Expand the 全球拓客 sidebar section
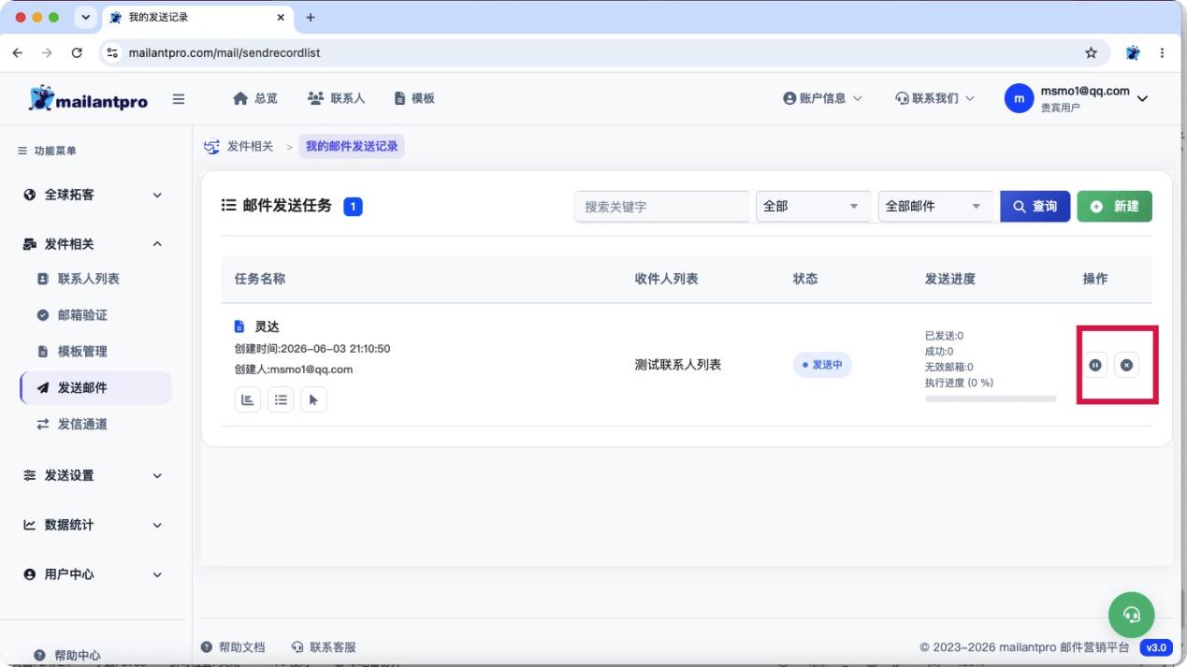 click(x=94, y=195)
